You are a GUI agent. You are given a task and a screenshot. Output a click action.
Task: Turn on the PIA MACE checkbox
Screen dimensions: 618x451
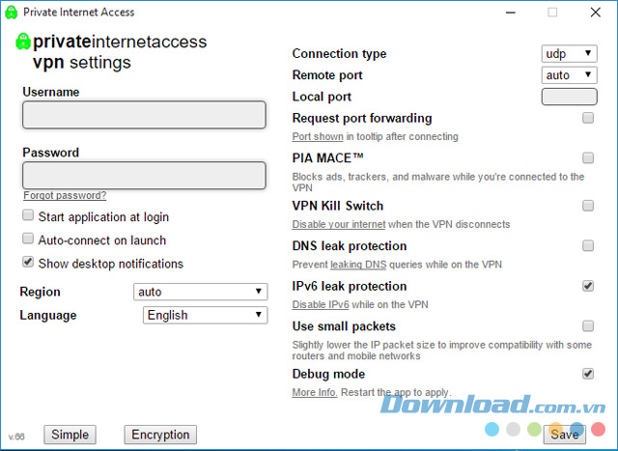click(587, 157)
